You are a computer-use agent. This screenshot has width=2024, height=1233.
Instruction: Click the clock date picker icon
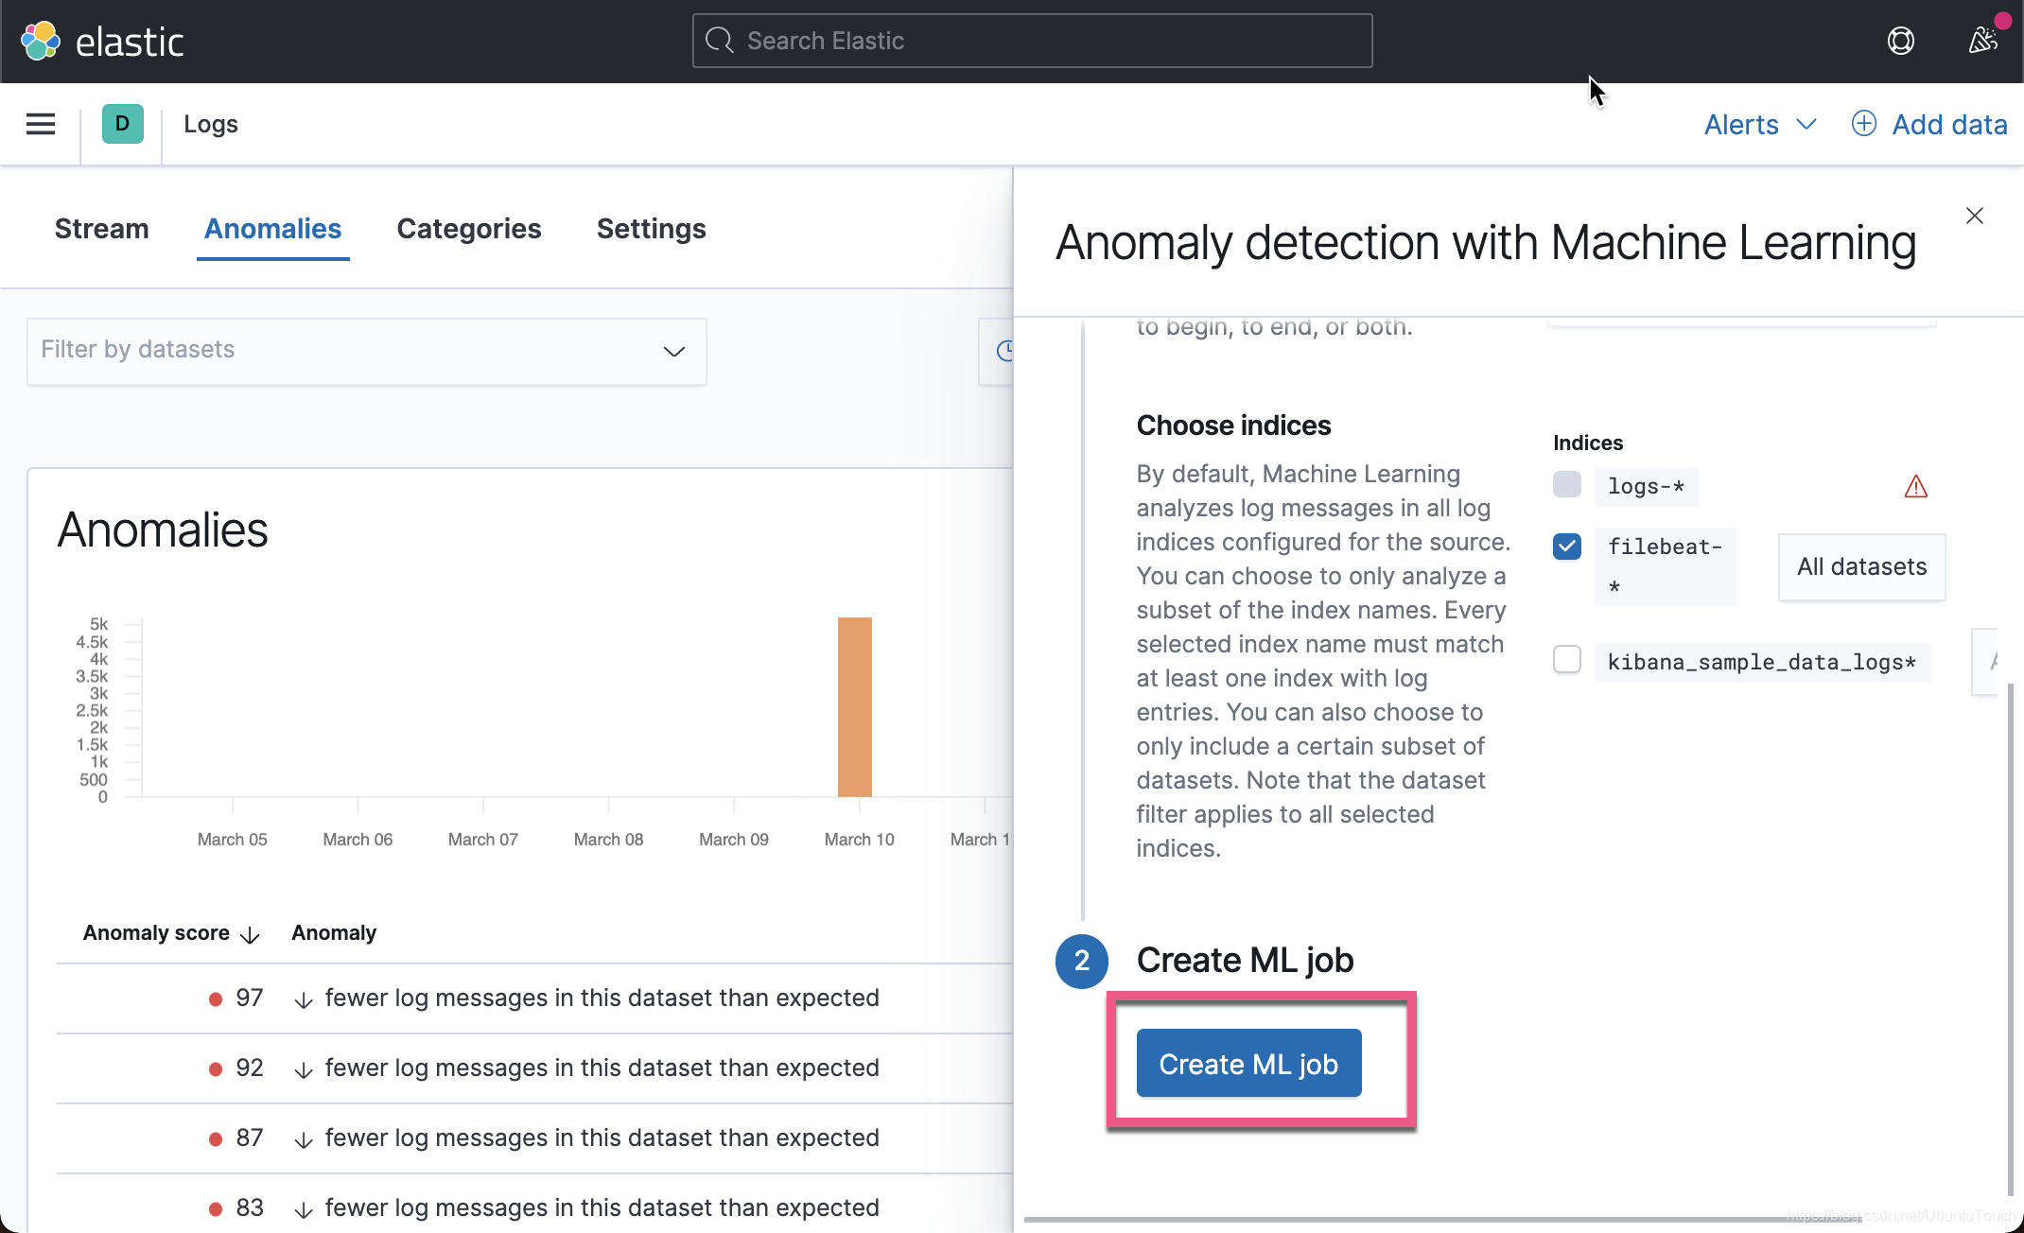coord(1004,351)
